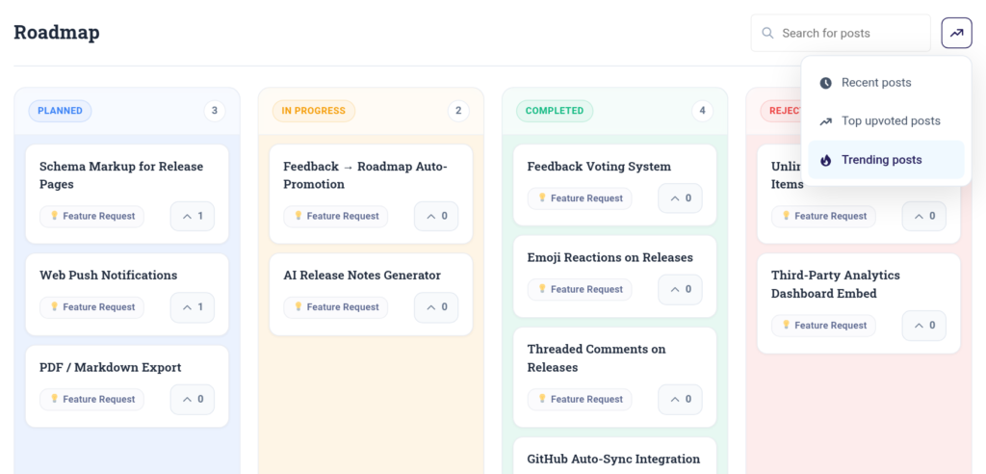986x474 pixels.
Task: Click the Planned column count 3
Action: (x=215, y=111)
